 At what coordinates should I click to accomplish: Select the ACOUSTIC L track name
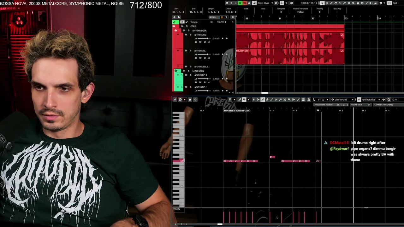pos(200,87)
